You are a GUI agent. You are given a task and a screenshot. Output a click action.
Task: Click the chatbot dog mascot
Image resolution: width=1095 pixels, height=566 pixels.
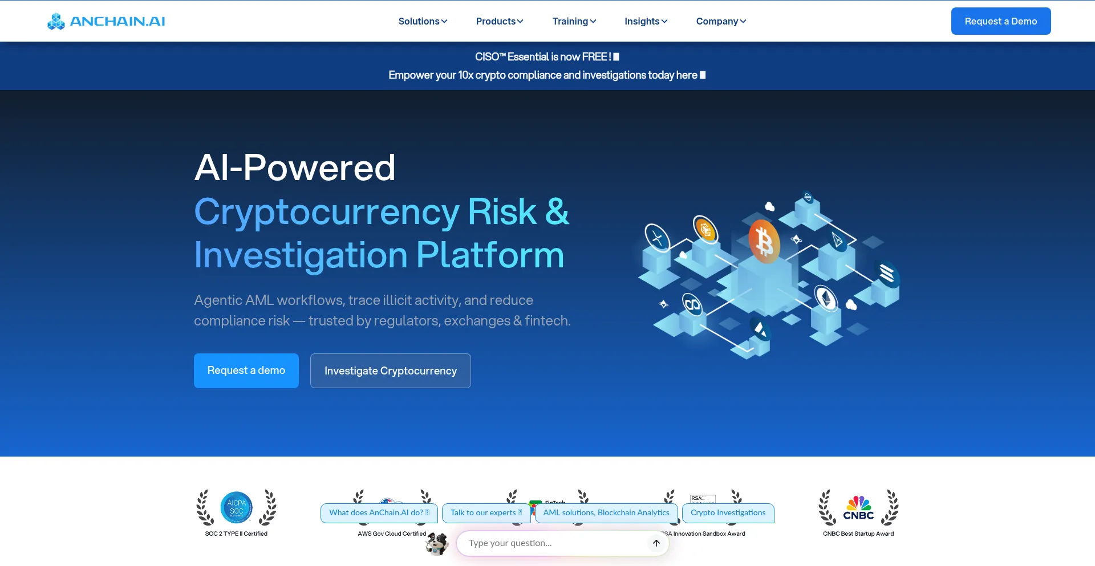(x=437, y=544)
